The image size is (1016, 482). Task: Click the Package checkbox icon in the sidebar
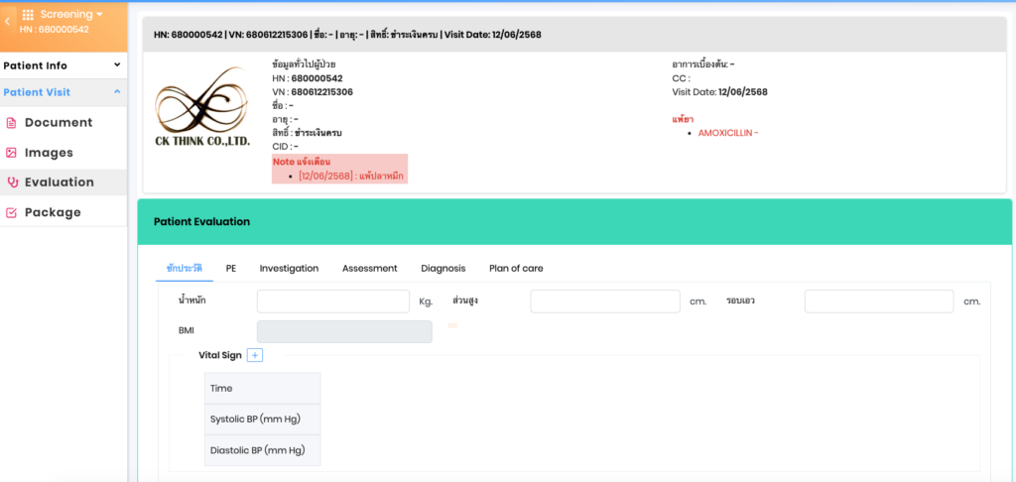tap(11, 212)
